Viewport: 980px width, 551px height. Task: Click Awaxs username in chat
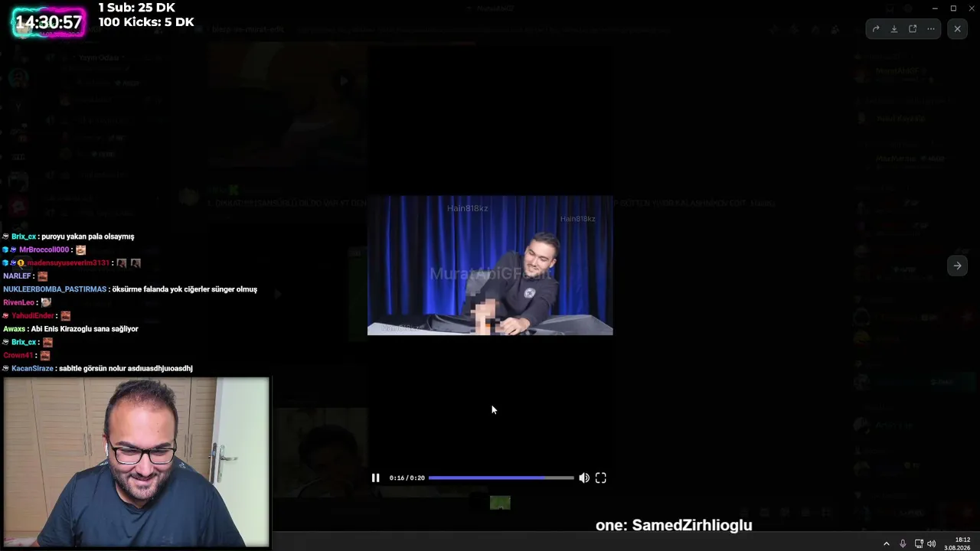click(14, 329)
